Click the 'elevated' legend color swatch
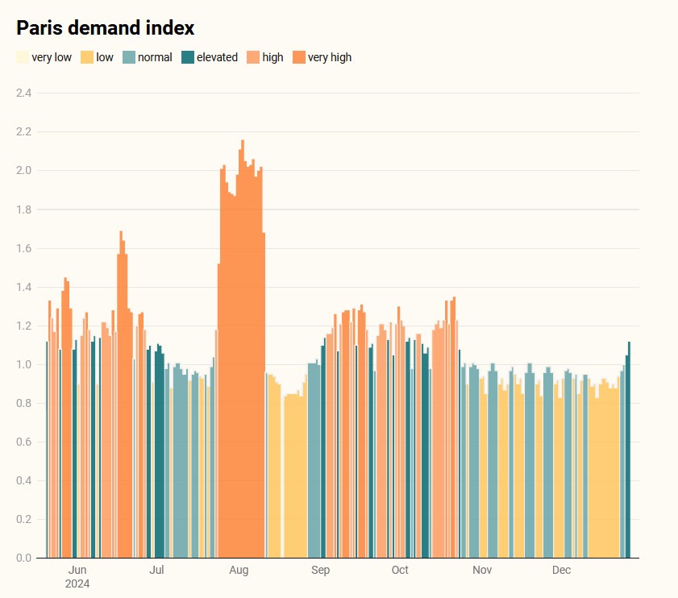678x598 pixels. [x=188, y=57]
